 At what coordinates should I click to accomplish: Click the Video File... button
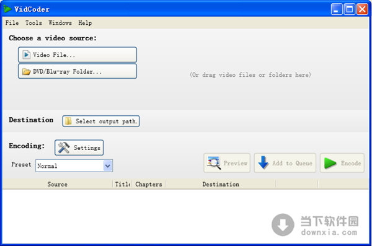click(77, 55)
